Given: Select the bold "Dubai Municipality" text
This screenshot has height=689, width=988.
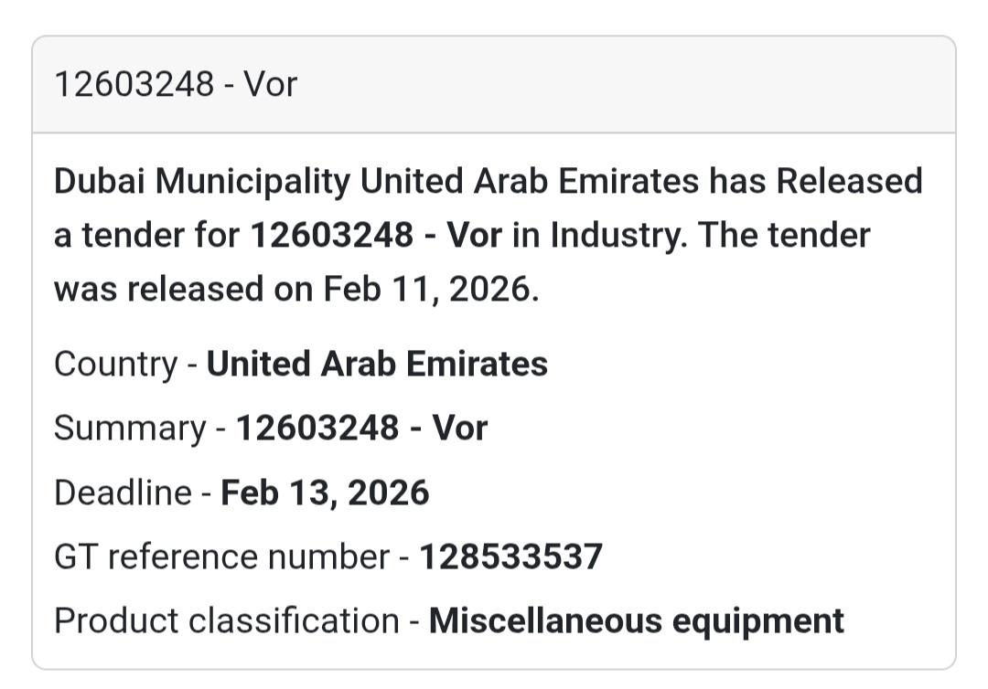Looking at the screenshot, I should (x=201, y=181).
